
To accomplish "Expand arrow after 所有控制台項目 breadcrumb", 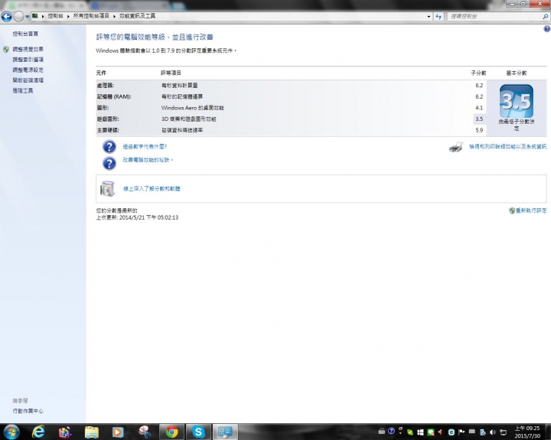I will (x=114, y=16).
